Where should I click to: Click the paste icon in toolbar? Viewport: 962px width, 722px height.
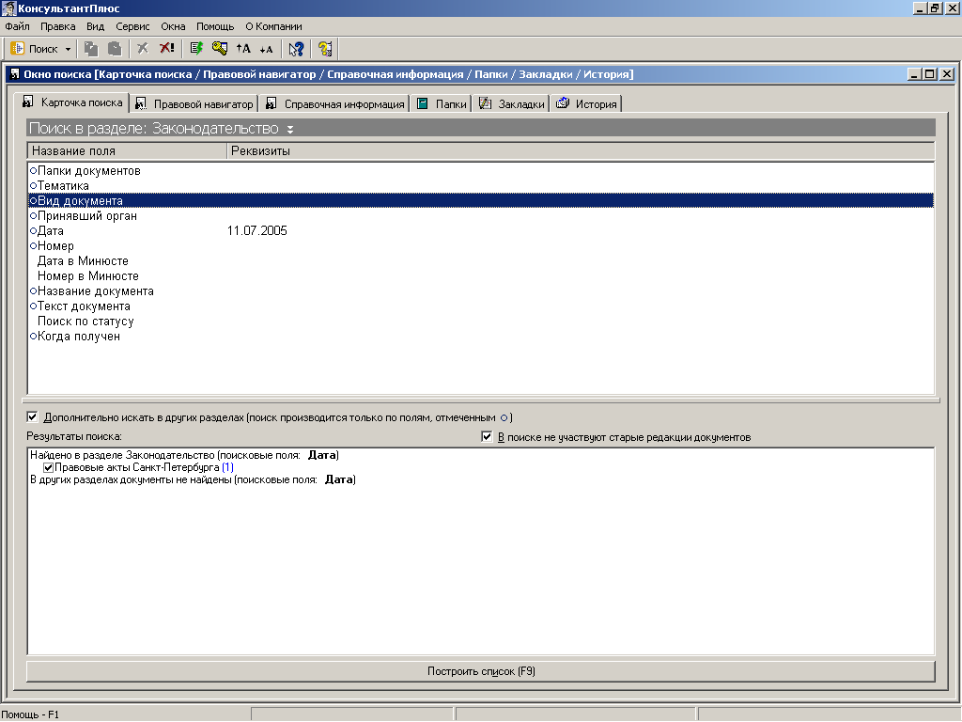pos(115,49)
